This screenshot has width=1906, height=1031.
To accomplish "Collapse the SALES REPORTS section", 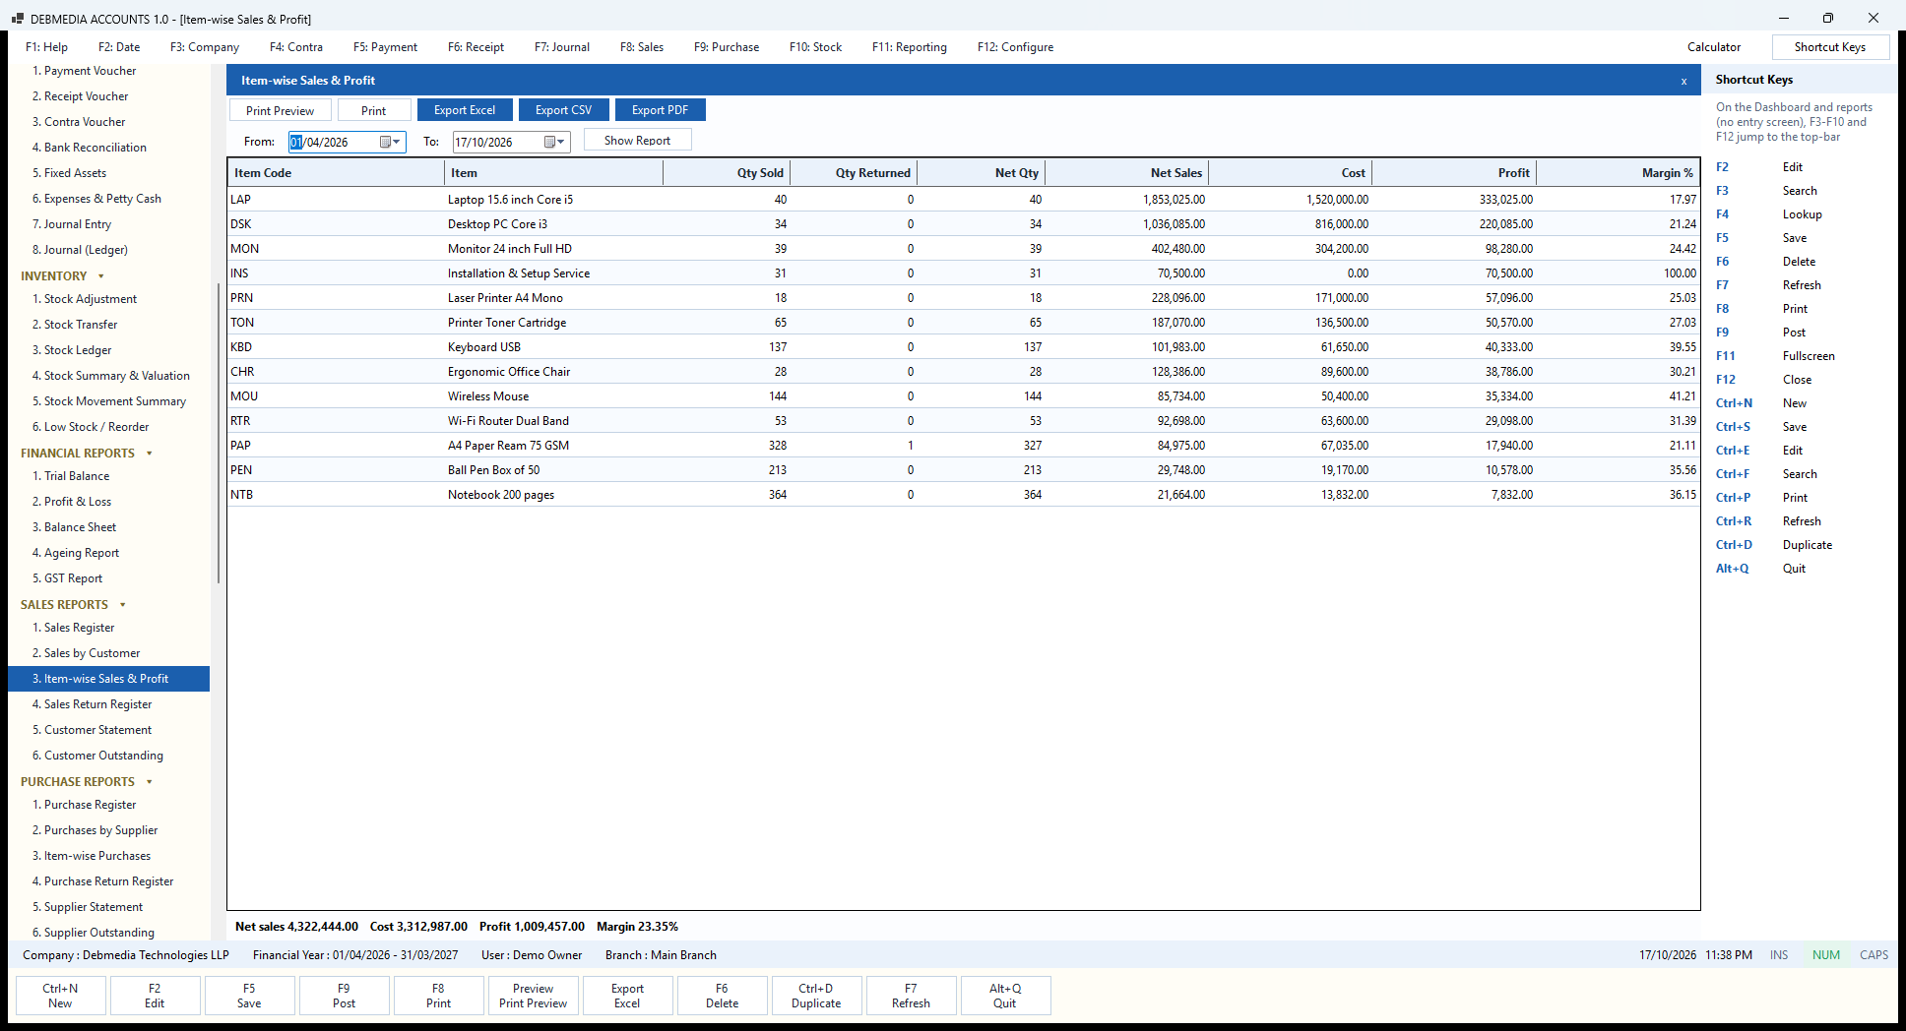I will (x=122, y=605).
